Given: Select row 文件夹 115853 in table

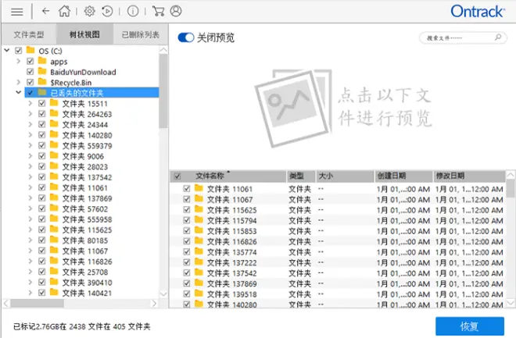Looking at the screenshot, I should click(x=337, y=231).
